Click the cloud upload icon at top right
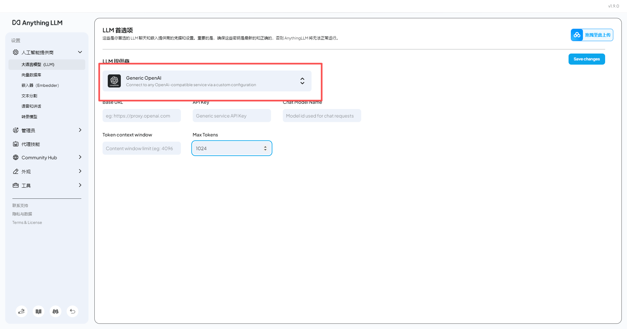627x329 pixels. click(x=577, y=35)
